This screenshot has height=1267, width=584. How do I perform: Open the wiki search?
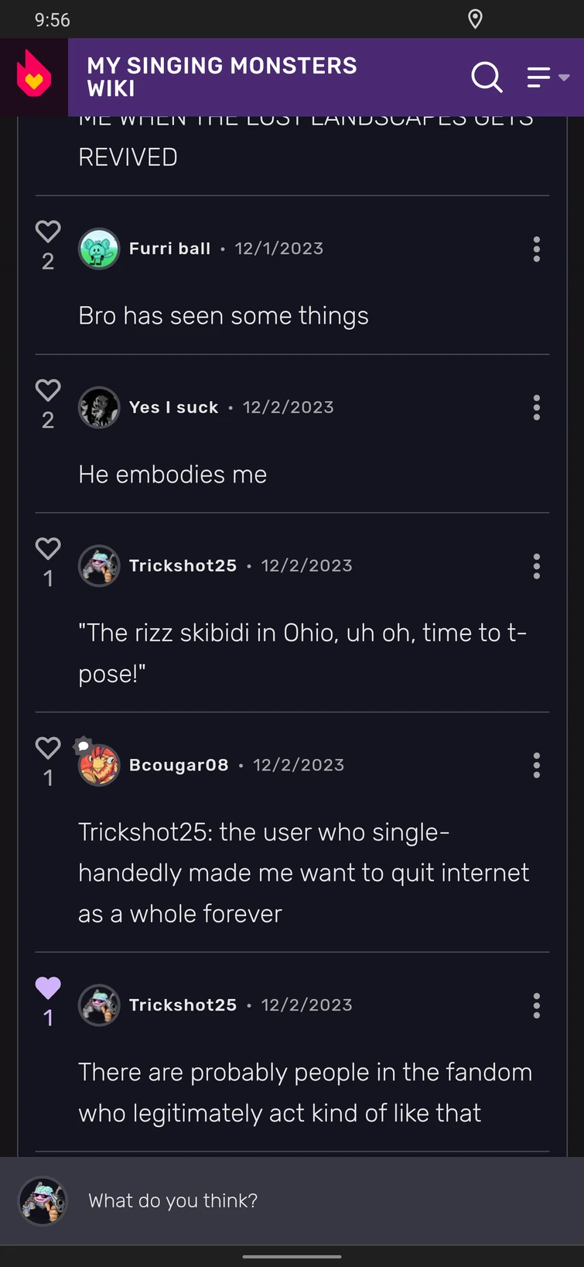487,77
